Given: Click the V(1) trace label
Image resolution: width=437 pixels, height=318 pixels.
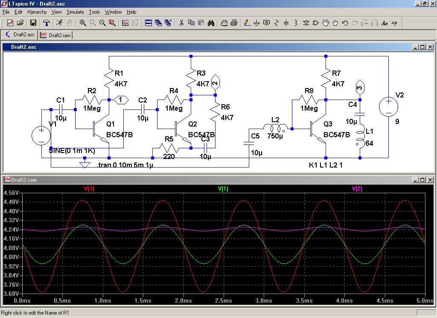Looking at the screenshot, I should (x=223, y=189).
